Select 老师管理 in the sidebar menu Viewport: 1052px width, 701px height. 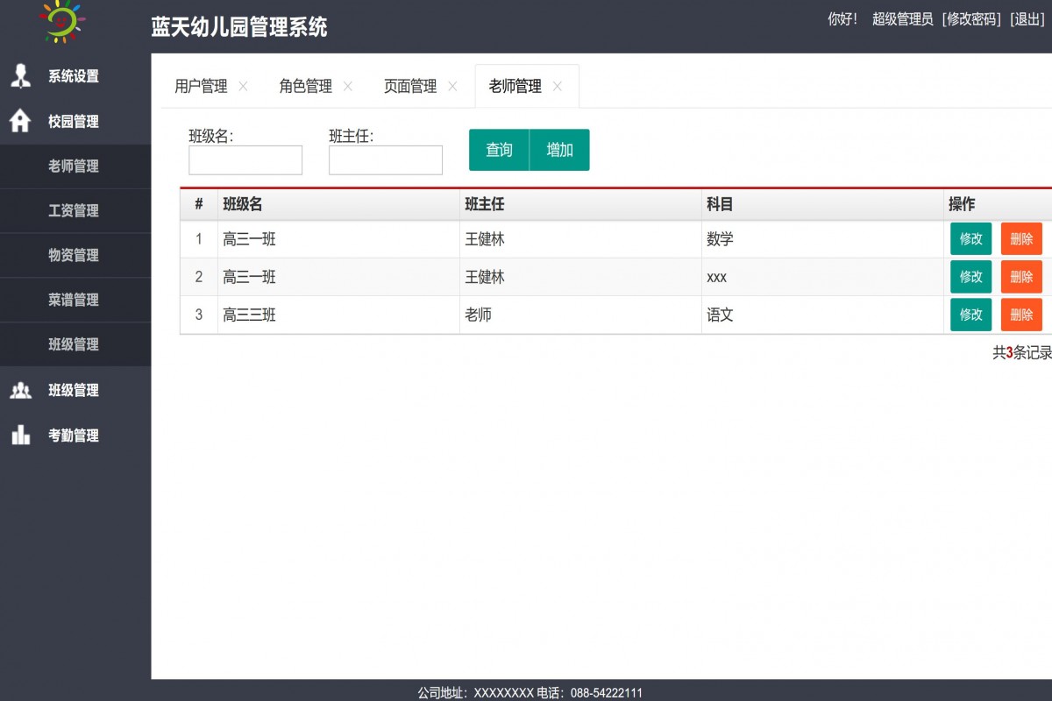tap(75, 166)
